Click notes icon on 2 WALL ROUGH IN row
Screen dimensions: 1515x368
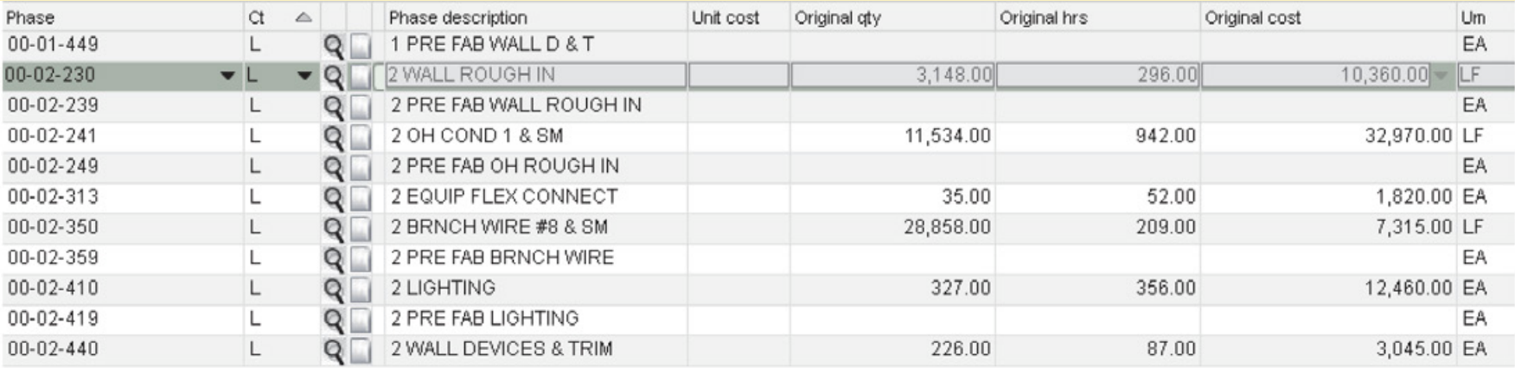coord(361,76)
